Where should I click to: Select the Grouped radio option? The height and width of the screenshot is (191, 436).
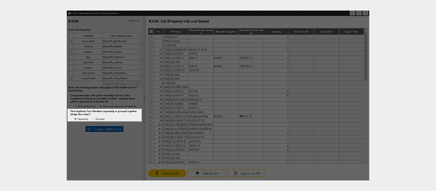tap(93, 119)
